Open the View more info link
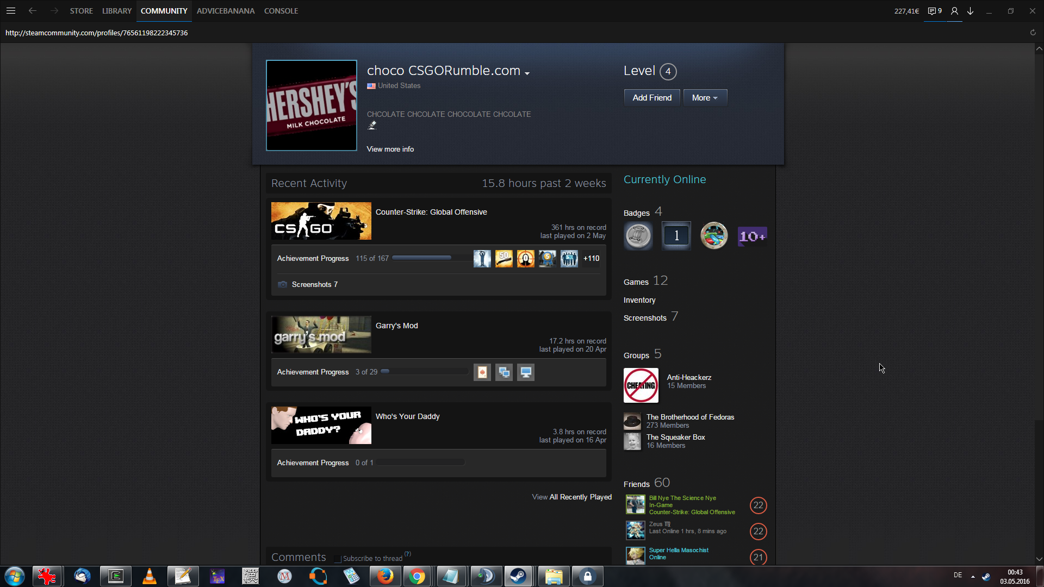 coord(390,149)
